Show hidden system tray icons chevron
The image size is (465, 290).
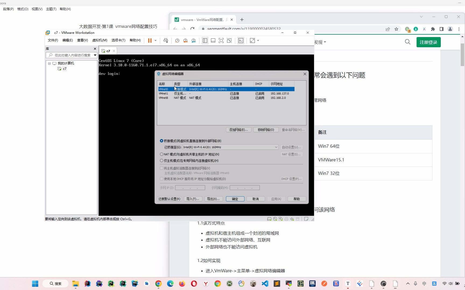point(408,284)
